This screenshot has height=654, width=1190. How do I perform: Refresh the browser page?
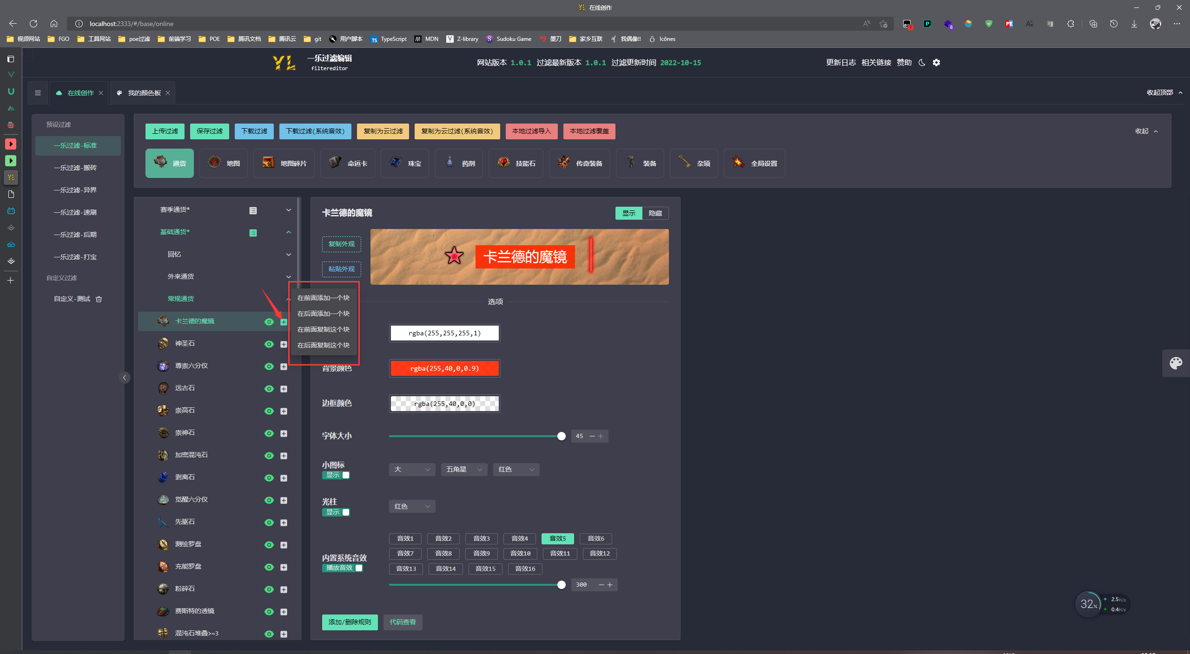click(33, 24)
